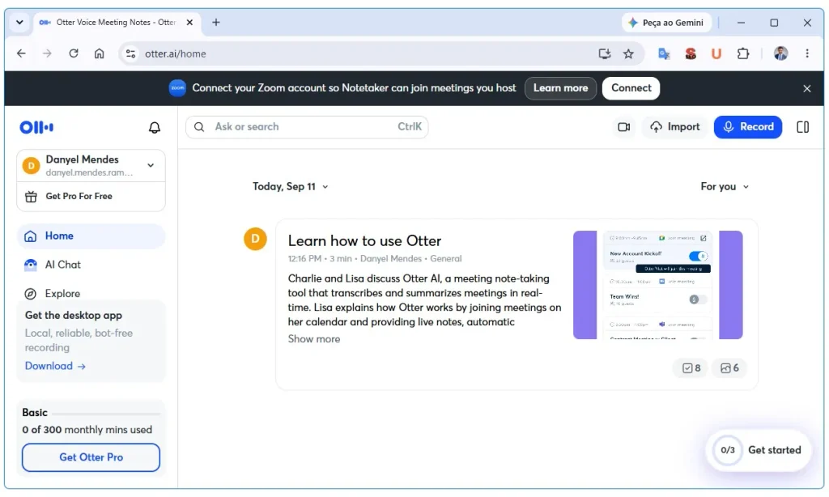Open the Chrome profile avatar
The height and width of the screenshot is (497, 829).
[780, 53]
